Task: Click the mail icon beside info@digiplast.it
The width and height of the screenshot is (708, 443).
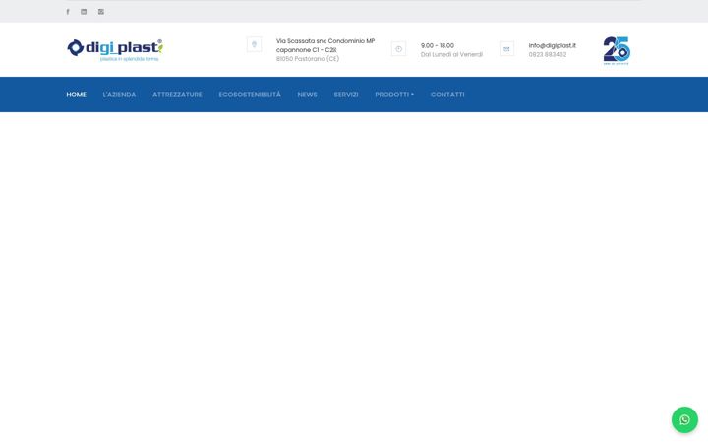Action: 506,49
